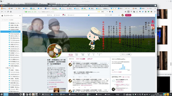Open account menu via small profile avatar
Screen dimensions: 172x96
(x=123, y=15)
